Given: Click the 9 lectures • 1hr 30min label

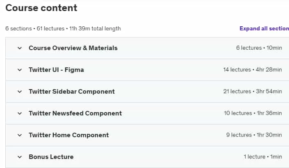Looking at the screenshot, I should (254, 135).
